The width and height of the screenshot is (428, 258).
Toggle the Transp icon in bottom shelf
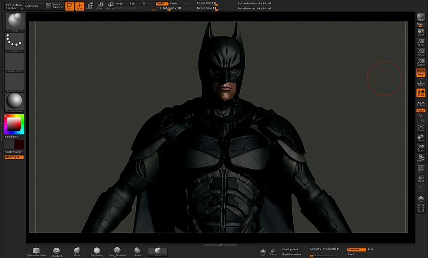coord(273,252)
